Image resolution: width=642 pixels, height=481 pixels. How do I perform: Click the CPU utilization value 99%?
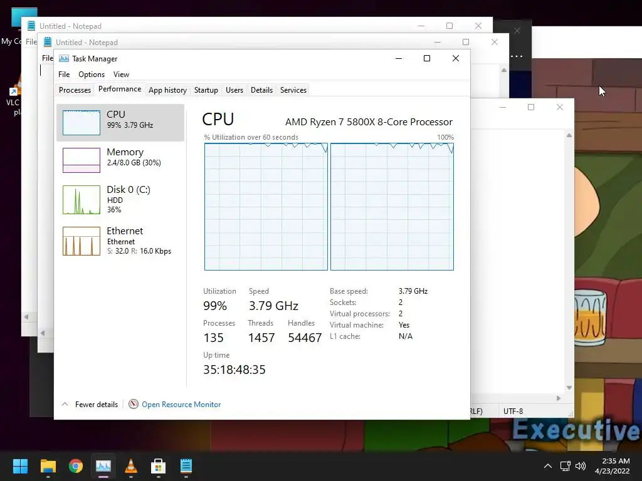215,306
